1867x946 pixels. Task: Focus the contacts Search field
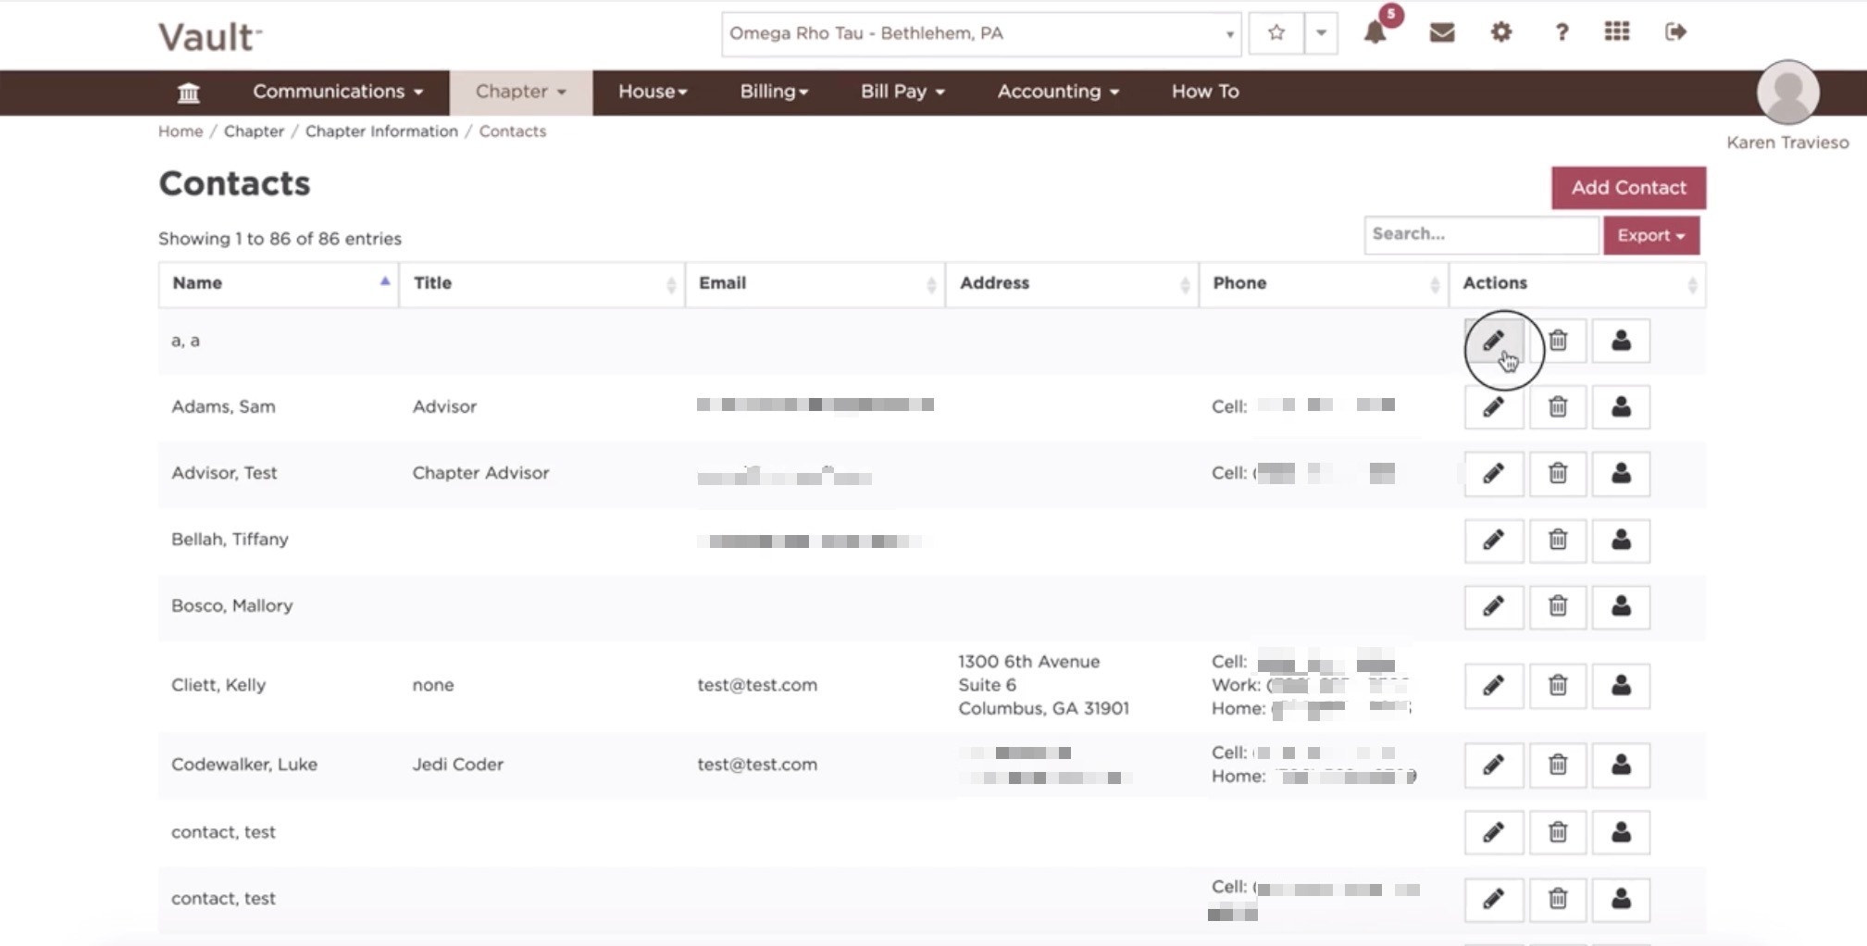coord(1481,234)
